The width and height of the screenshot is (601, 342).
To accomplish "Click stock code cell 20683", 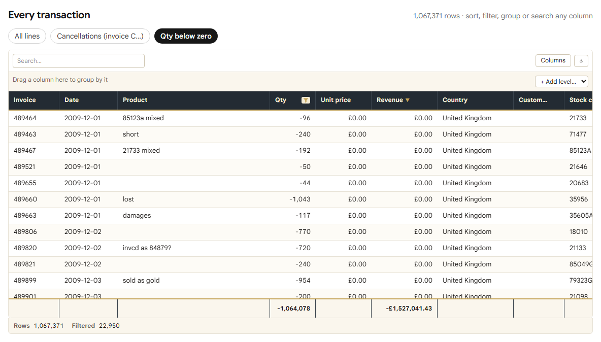I will [579, 183].
